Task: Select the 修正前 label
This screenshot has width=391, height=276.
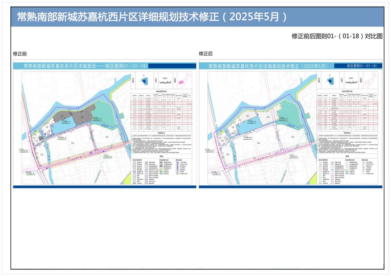Action: (x=20, y=54)
